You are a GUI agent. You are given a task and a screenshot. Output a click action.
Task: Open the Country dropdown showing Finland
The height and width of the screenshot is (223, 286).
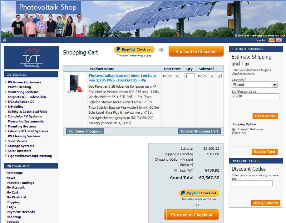[x=254, y=85]
